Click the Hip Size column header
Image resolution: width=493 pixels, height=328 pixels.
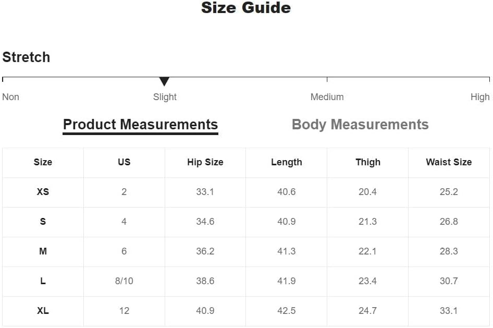[205, 162]
